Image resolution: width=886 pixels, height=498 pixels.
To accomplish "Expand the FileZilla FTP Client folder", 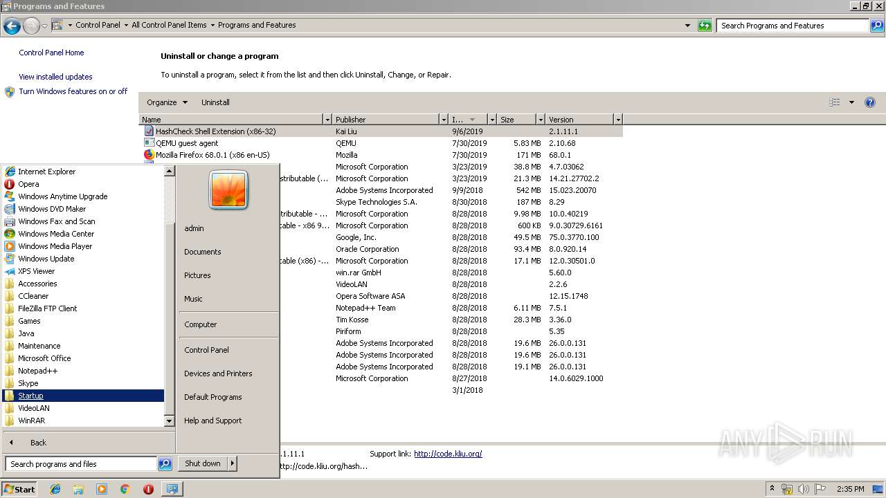I will point(47,308).
